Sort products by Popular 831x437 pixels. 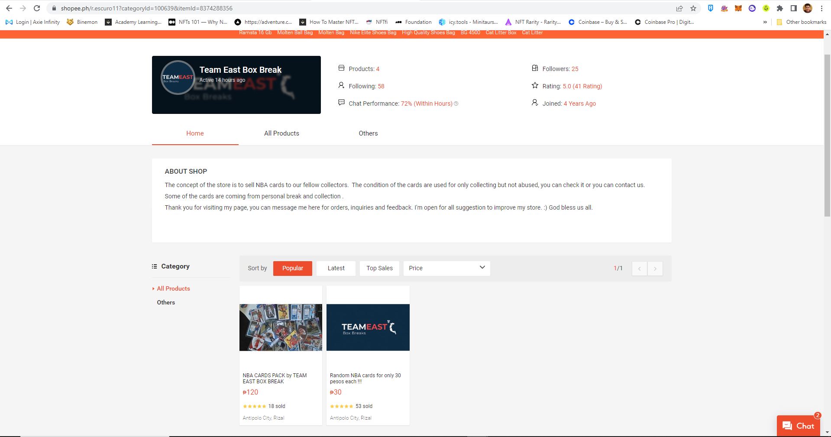(293, 268)
